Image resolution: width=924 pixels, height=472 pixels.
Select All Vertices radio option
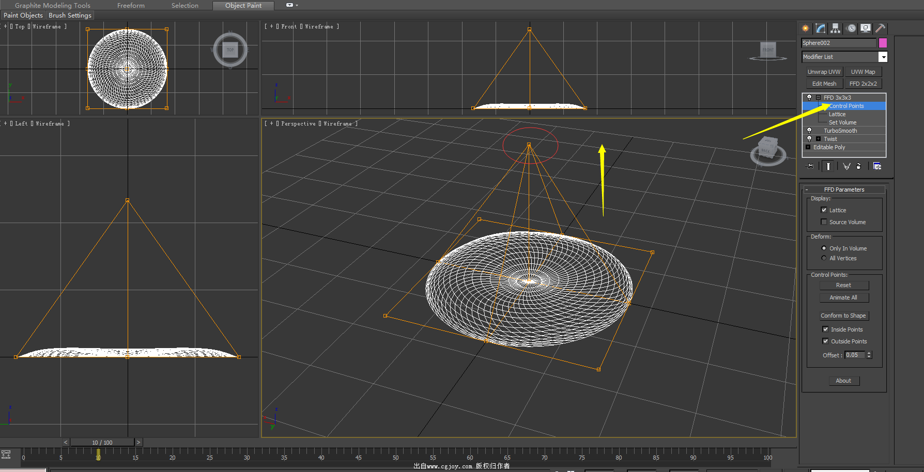click(824, 258)
